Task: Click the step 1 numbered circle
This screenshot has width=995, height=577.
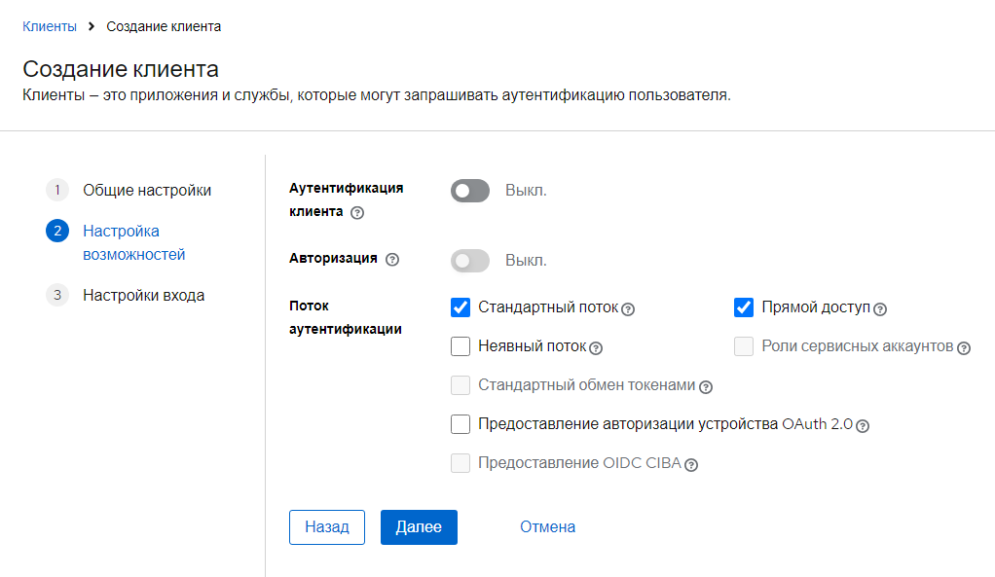Action: (57, 190)
